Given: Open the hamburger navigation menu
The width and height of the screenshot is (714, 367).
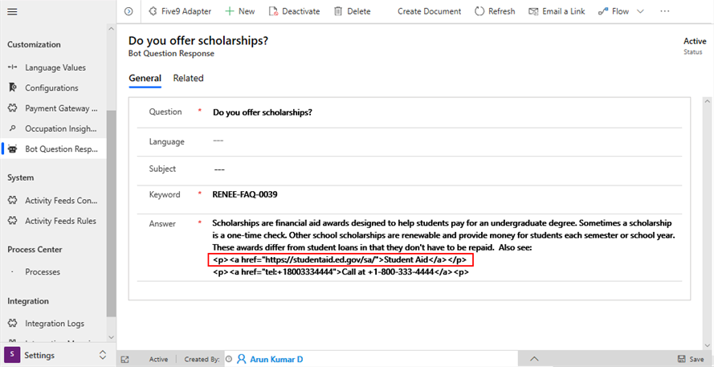Looking at the screenshot, I should 12,11.
